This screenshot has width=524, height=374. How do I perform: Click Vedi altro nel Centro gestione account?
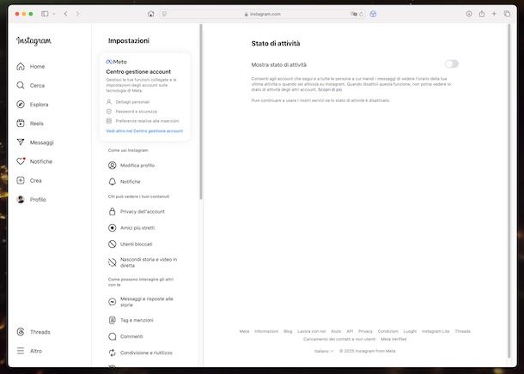(144, 131)
